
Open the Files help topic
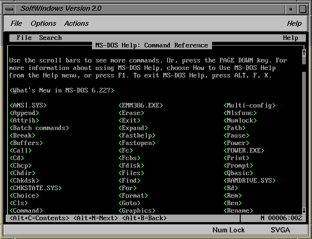click(x=131, y=173)
